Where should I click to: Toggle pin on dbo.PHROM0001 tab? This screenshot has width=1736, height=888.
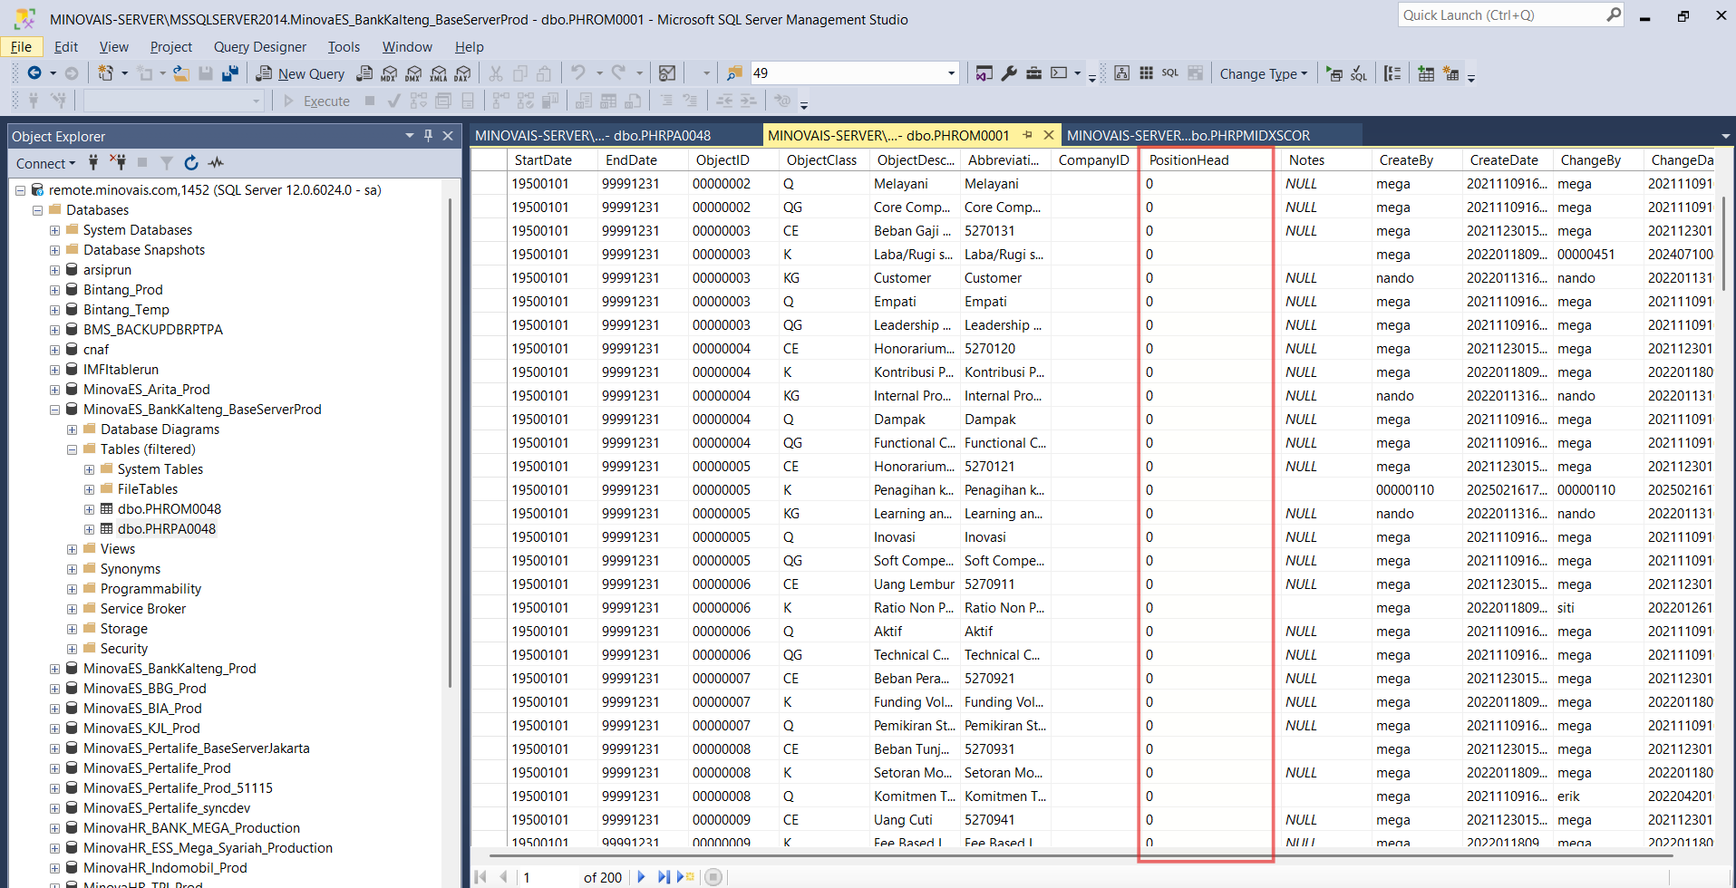coord(1027,135)
